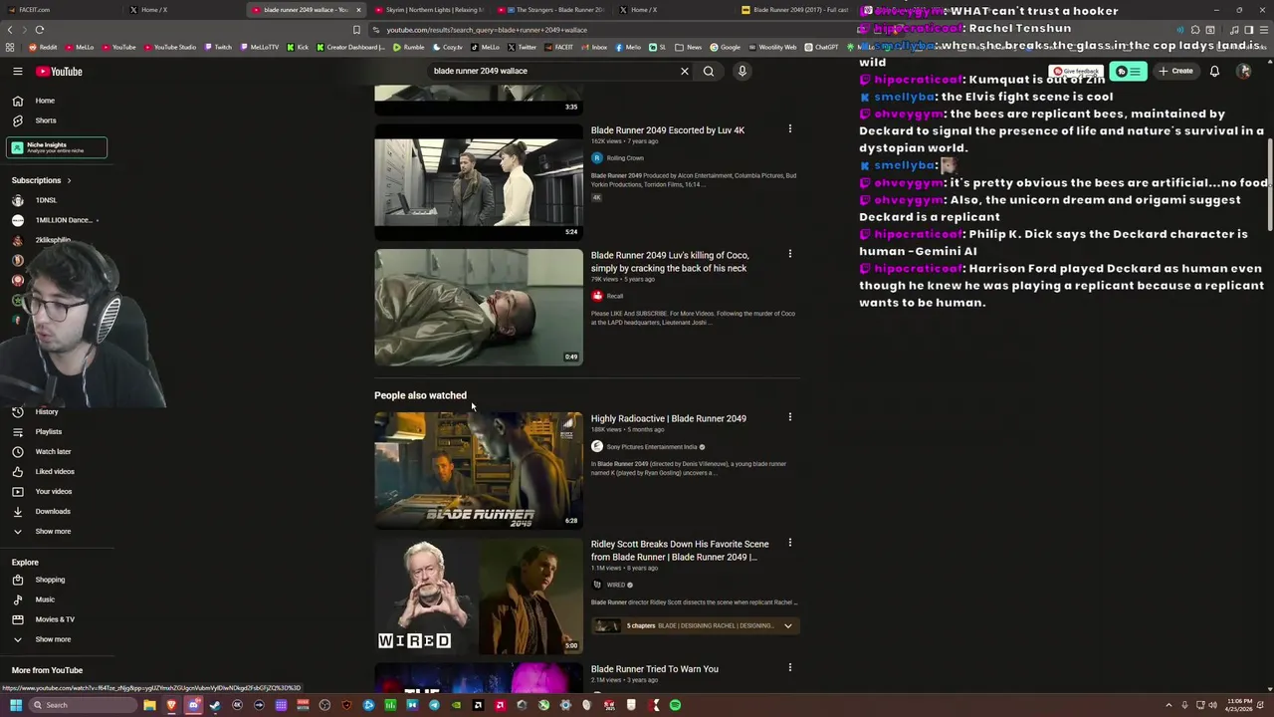Open Liked videos

pos(55,471)
